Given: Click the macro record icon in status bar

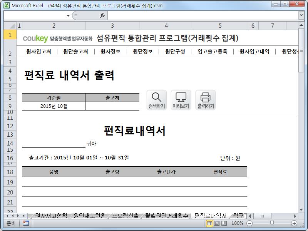Looking at the screenshot, I should pyautogui.click(x=26, y=223).
